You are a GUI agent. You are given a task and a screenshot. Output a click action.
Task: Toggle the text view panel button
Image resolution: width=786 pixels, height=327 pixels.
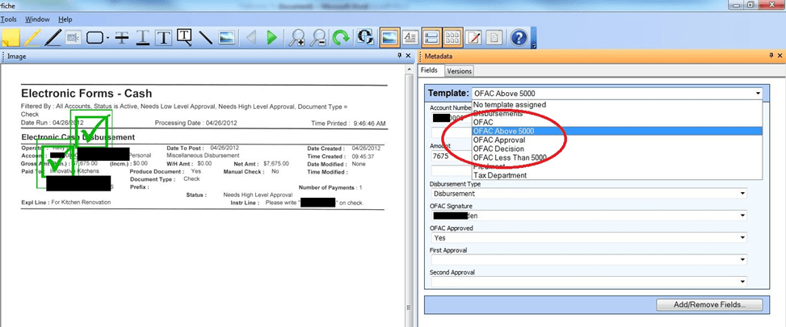click(x=410, y=38)
